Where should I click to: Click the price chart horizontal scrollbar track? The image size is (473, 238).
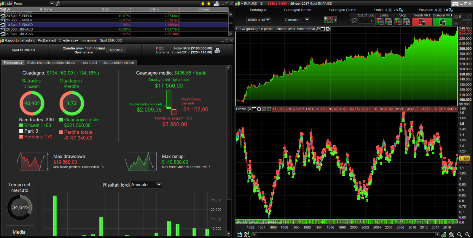345,235
